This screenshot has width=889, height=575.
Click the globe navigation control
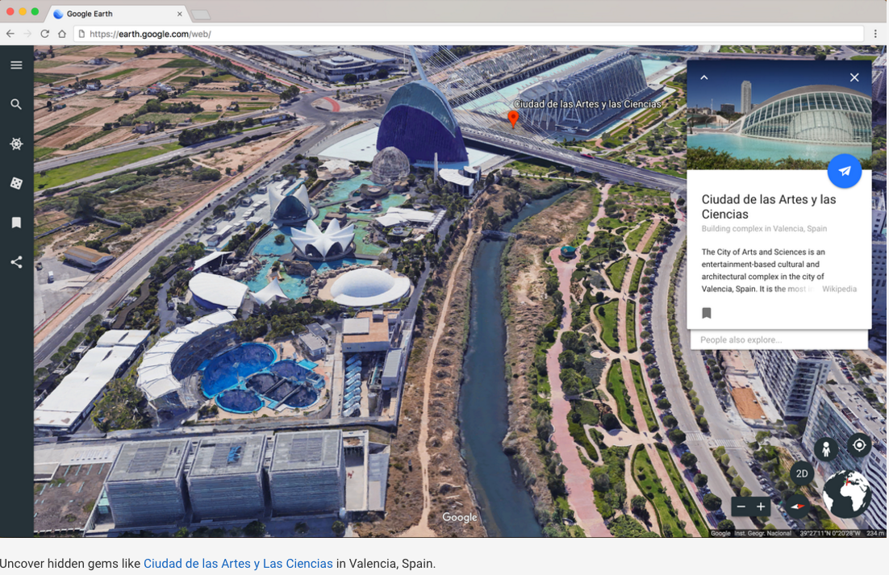[846, 494]
